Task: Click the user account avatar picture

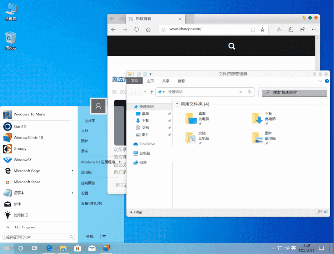Action: click(98, 106)
